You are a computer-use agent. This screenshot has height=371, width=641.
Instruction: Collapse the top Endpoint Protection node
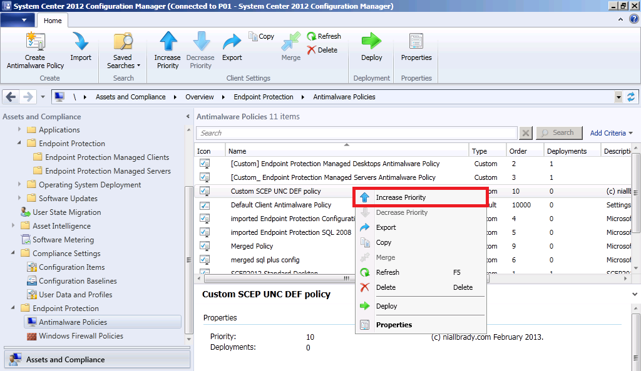click(x=19, y=143)
